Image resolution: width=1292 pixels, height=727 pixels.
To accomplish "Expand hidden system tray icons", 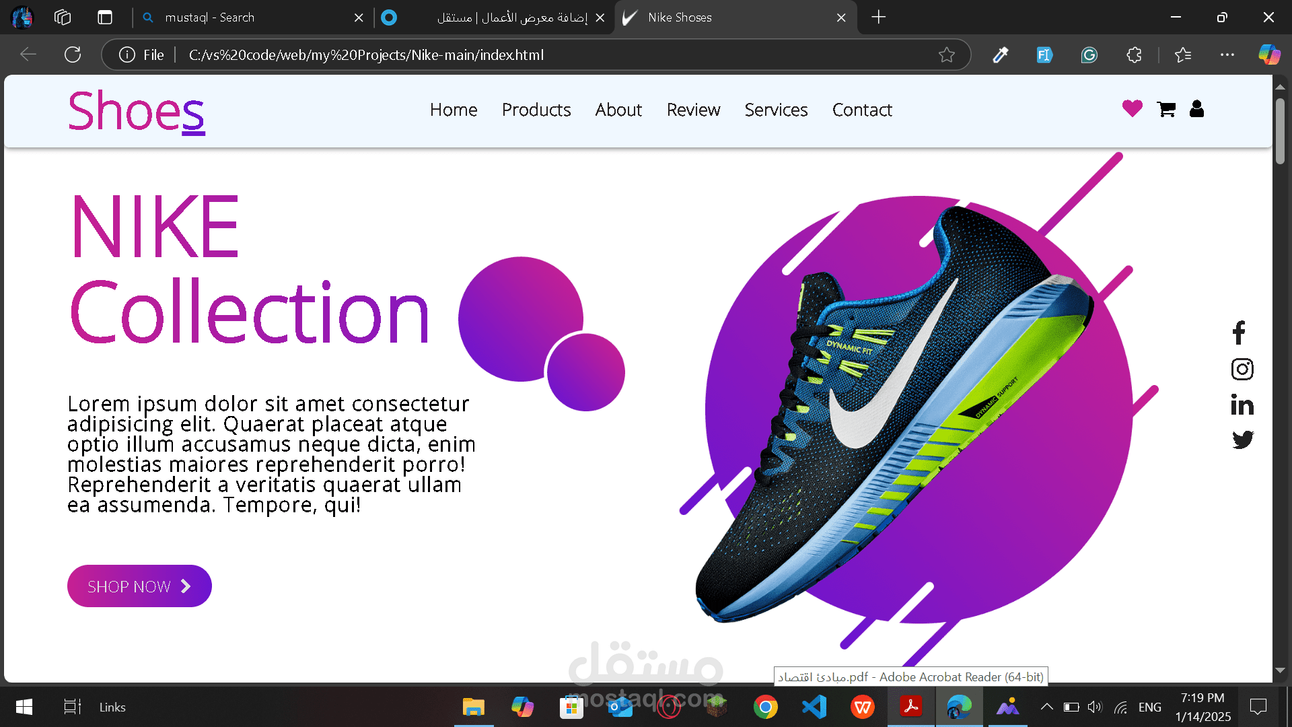I will pyautogui.click(x=1047, y=707).
